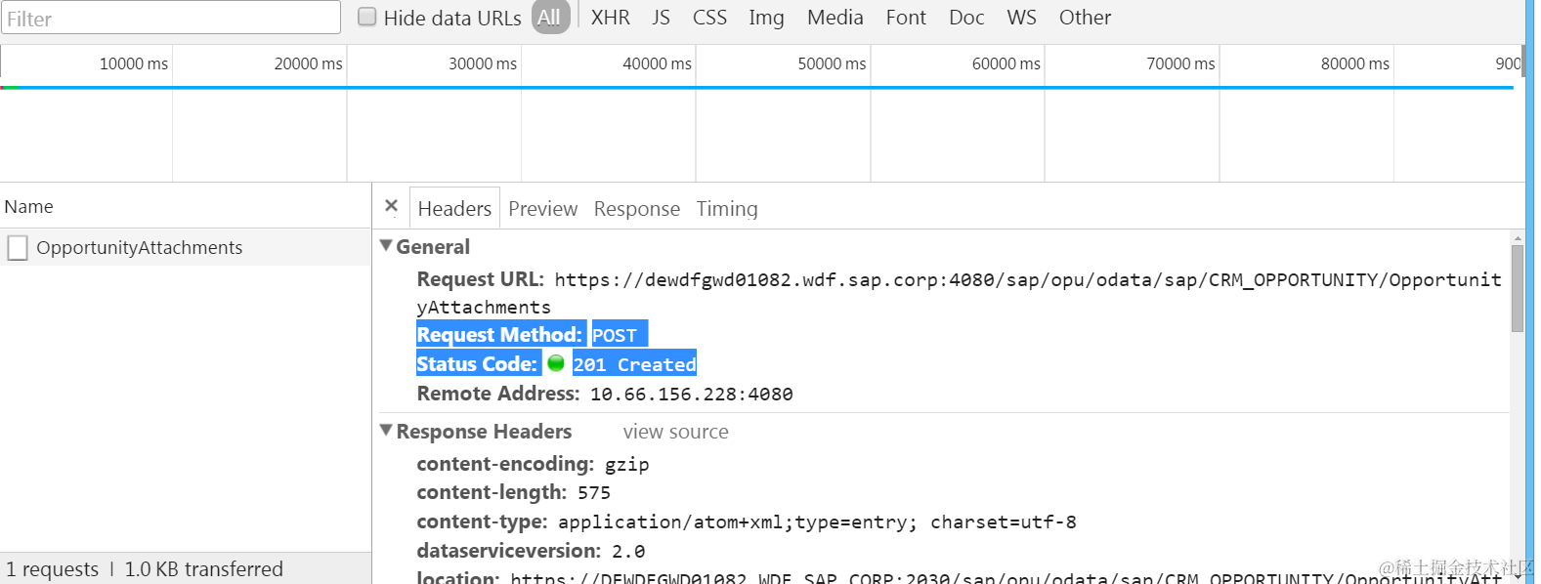Filter requests by Media
1541x584 pixels.
(x=835, y=18)
